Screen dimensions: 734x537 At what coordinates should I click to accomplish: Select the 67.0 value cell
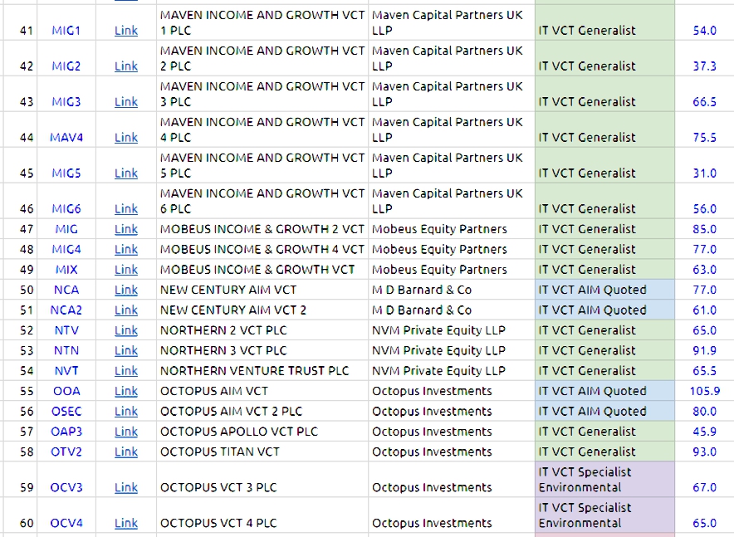coord(704,480)
